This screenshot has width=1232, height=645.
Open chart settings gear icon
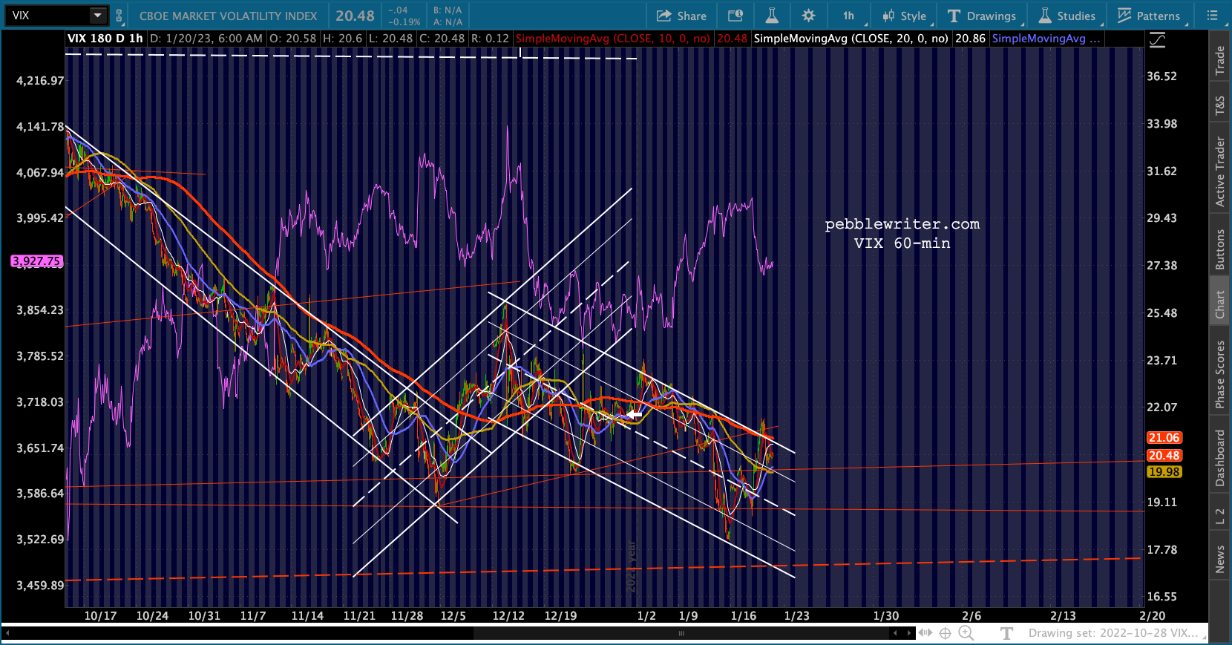point(809,16)
